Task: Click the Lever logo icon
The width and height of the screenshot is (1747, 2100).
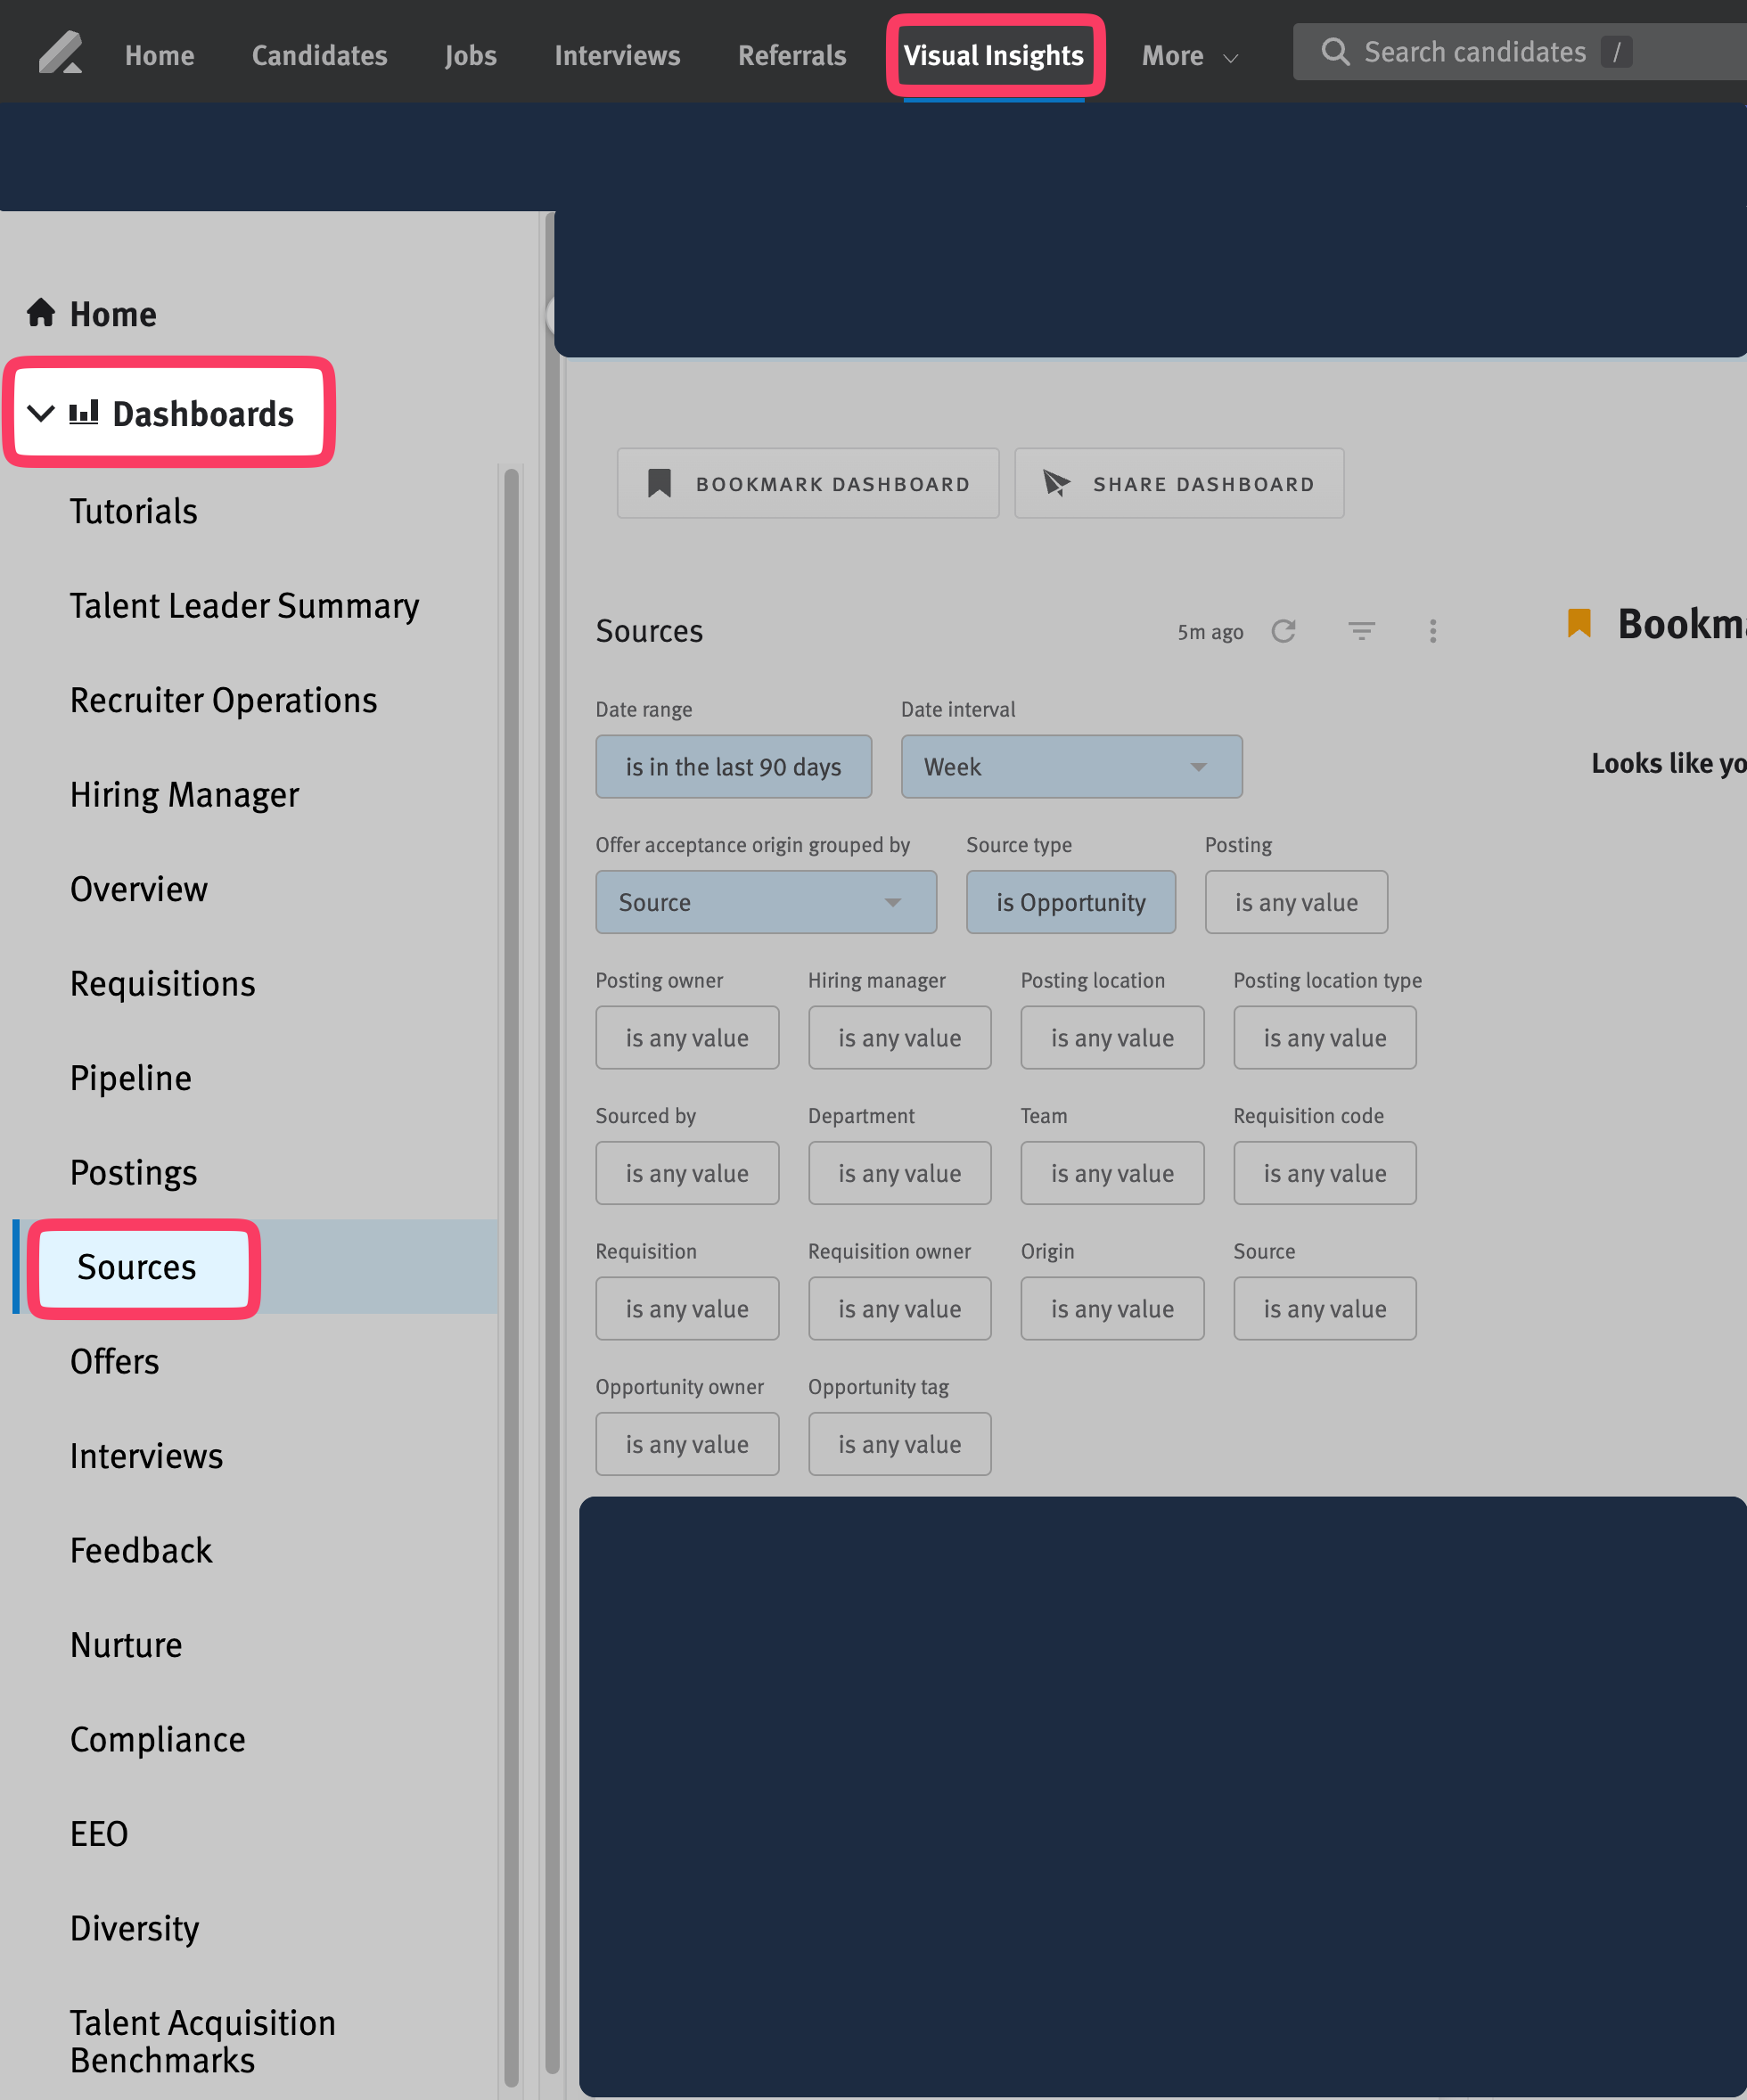Action: [x=60, y=53]
